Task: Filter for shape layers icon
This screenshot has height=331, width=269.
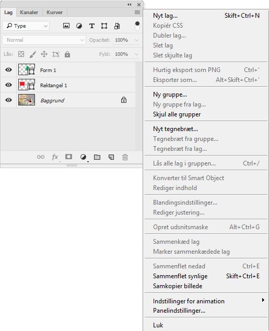Action: click(x=104, y=26)
